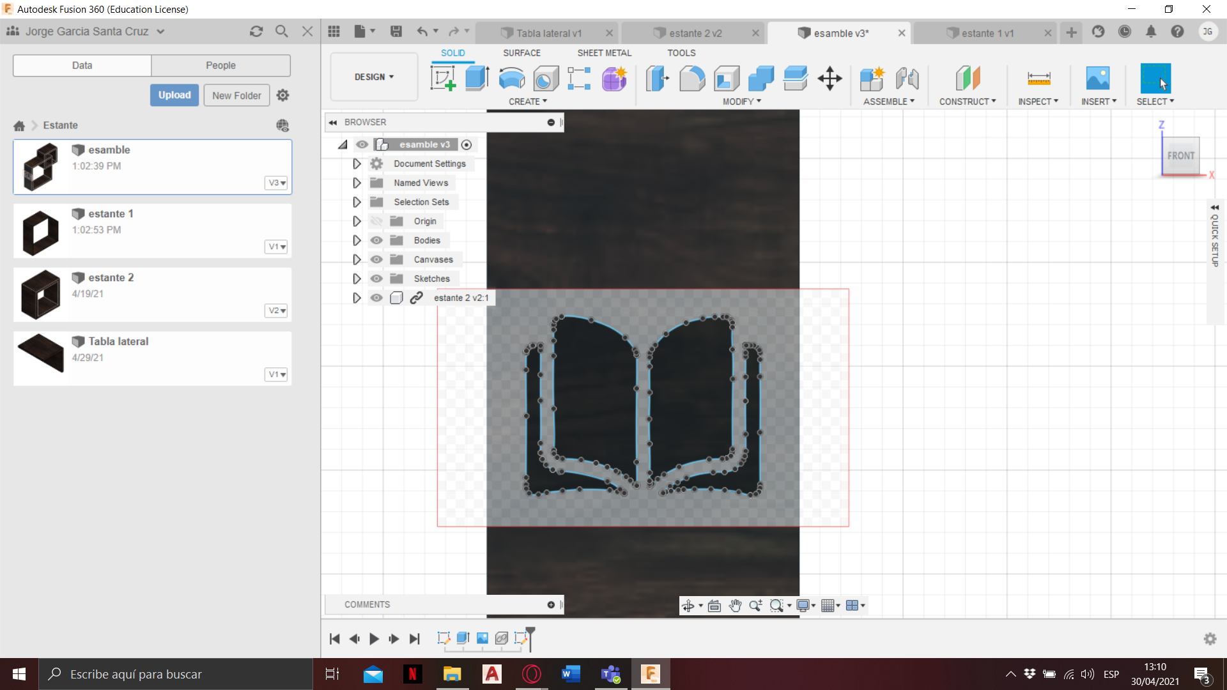This screenshot has width=1227, height=690.
Task: Click Upload button in Data panel
Action: point(174,95)
